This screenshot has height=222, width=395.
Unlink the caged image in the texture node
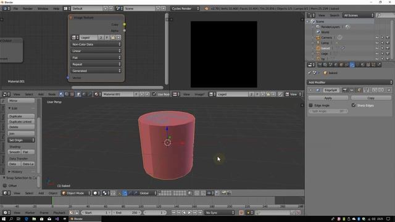[118, 38]
